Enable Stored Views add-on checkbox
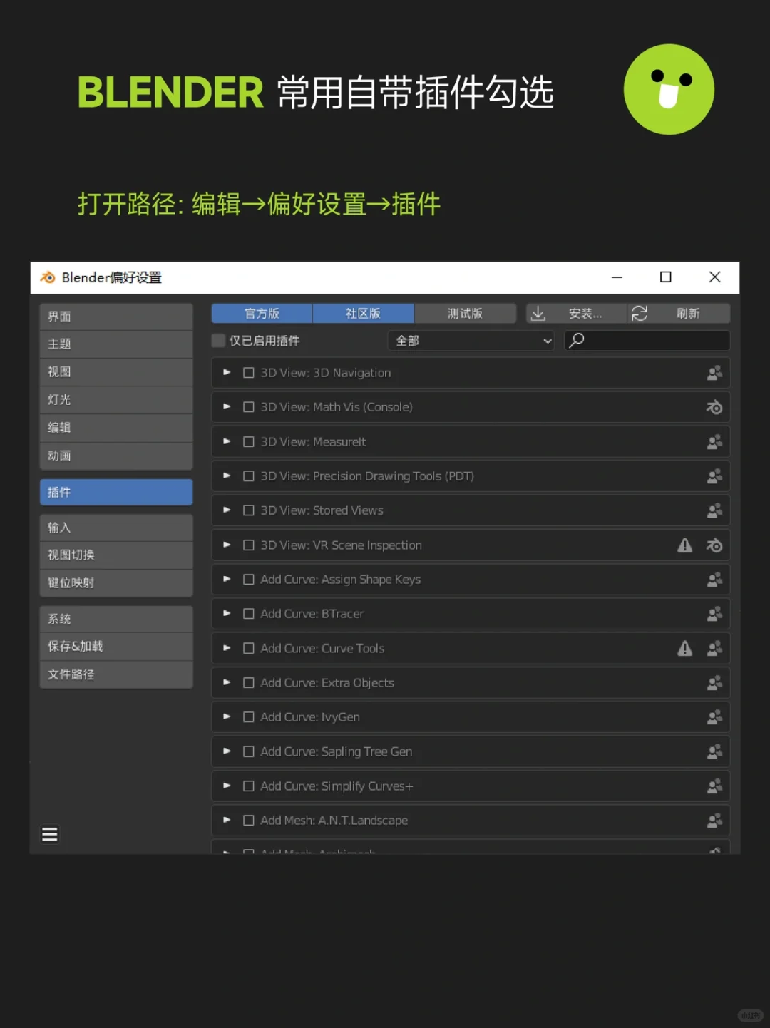Screen dimensions: 770x1028 point(249,510)
